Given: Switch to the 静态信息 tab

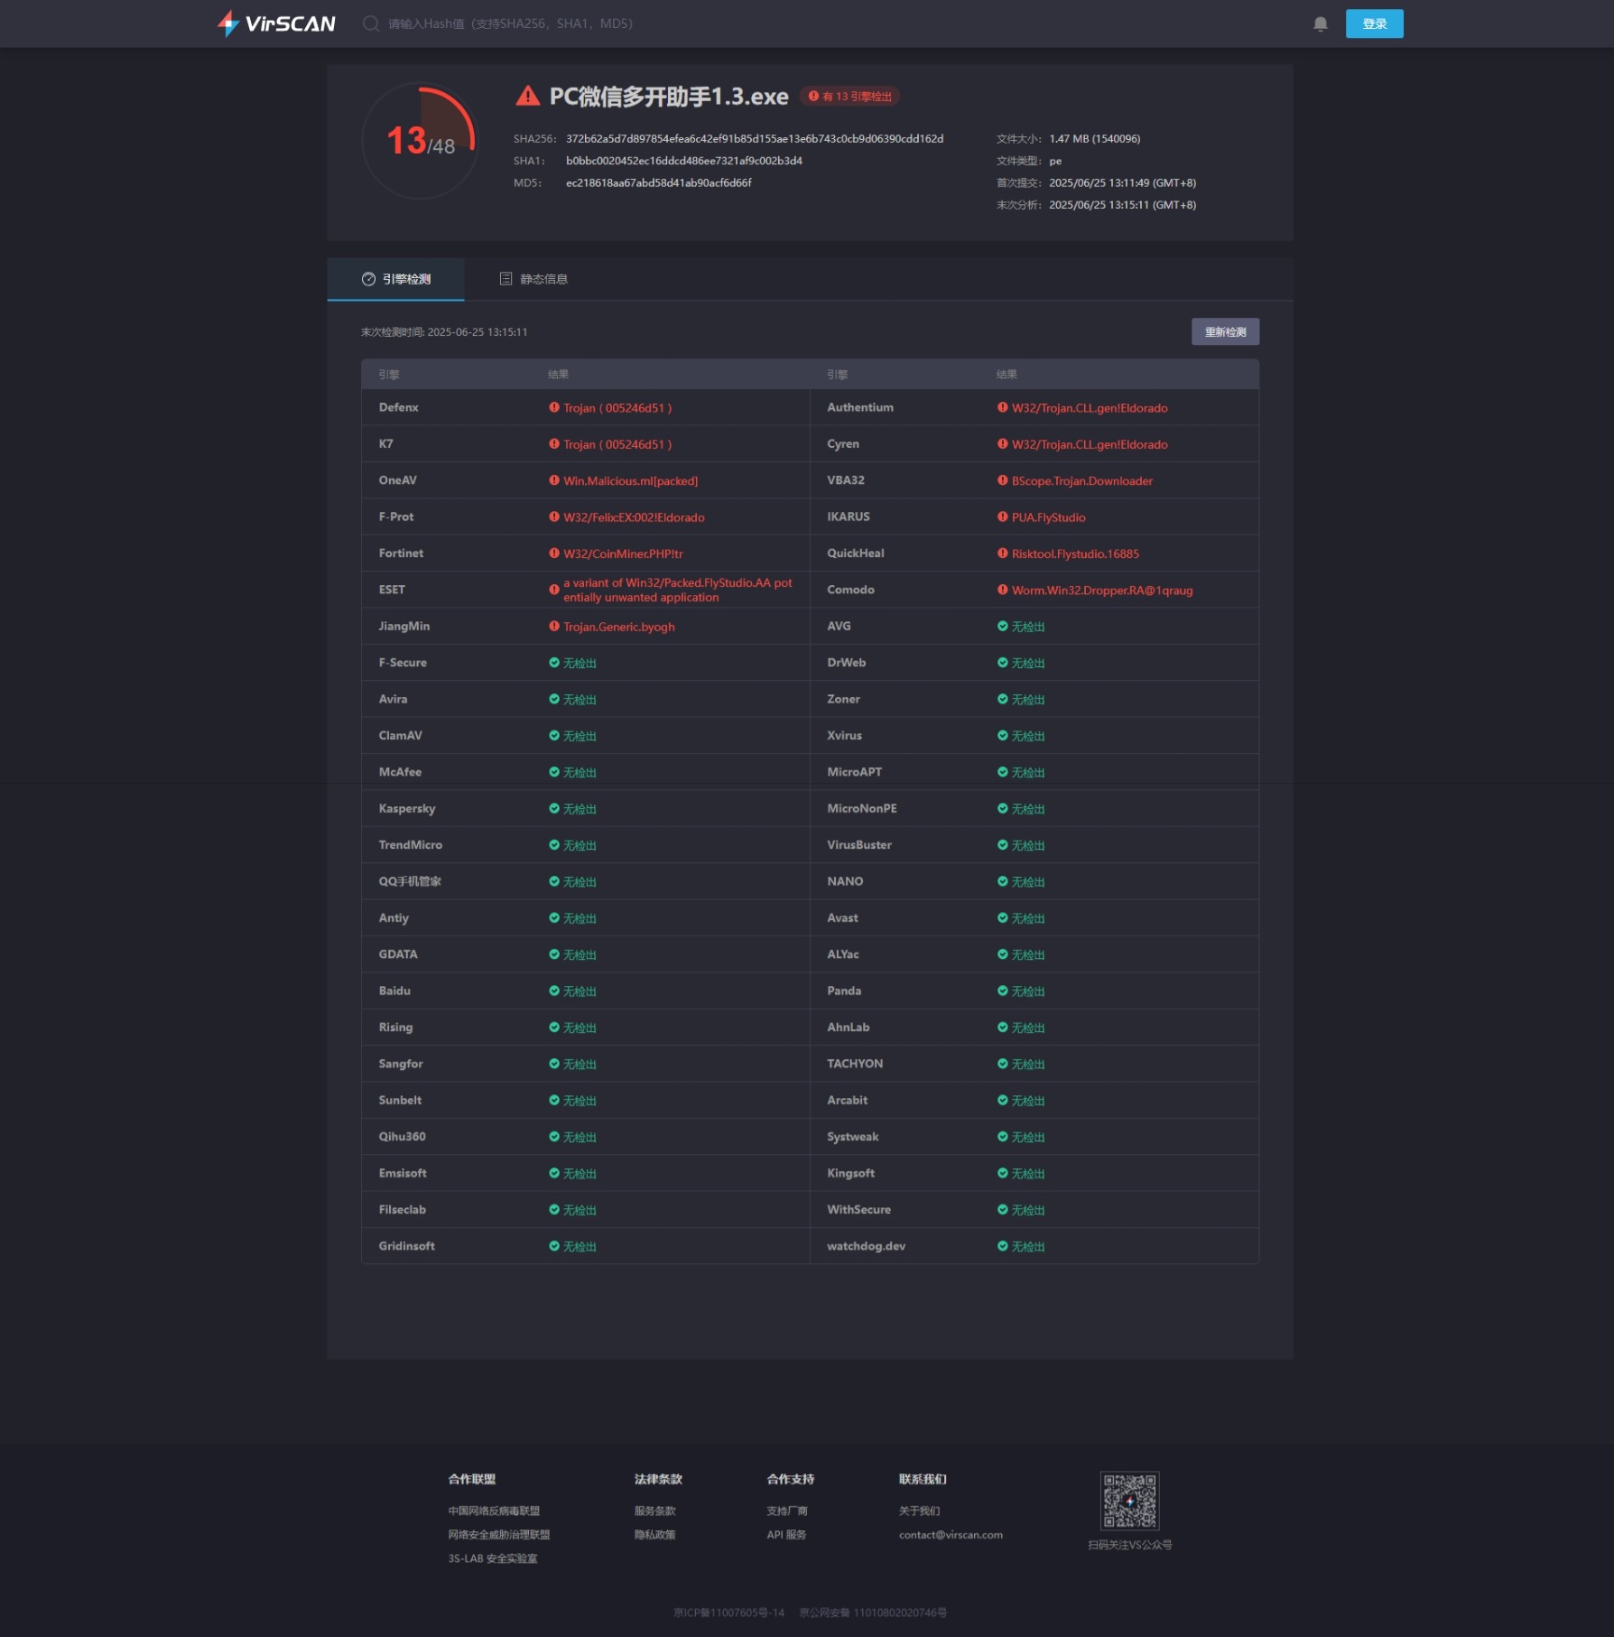Looking at the screenshot, I should (533, 279).
